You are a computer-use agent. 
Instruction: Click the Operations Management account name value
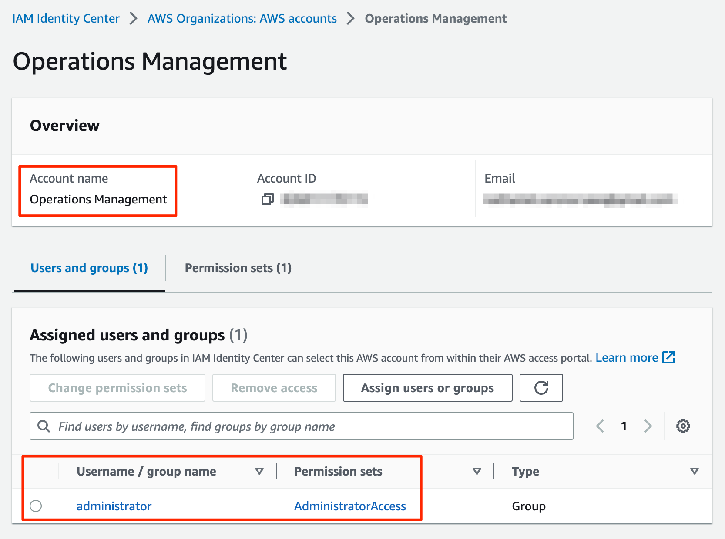(x=98, y=199)
